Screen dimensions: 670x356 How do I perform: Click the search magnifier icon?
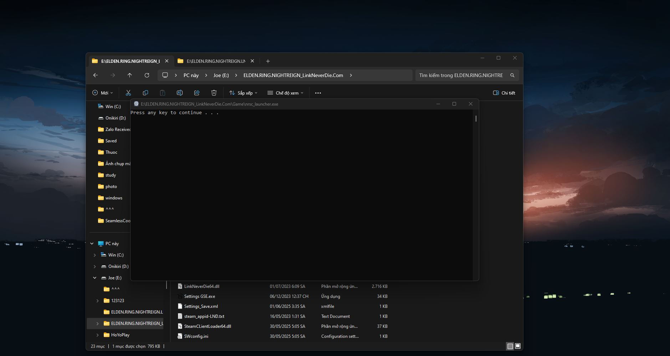(512, 75)
